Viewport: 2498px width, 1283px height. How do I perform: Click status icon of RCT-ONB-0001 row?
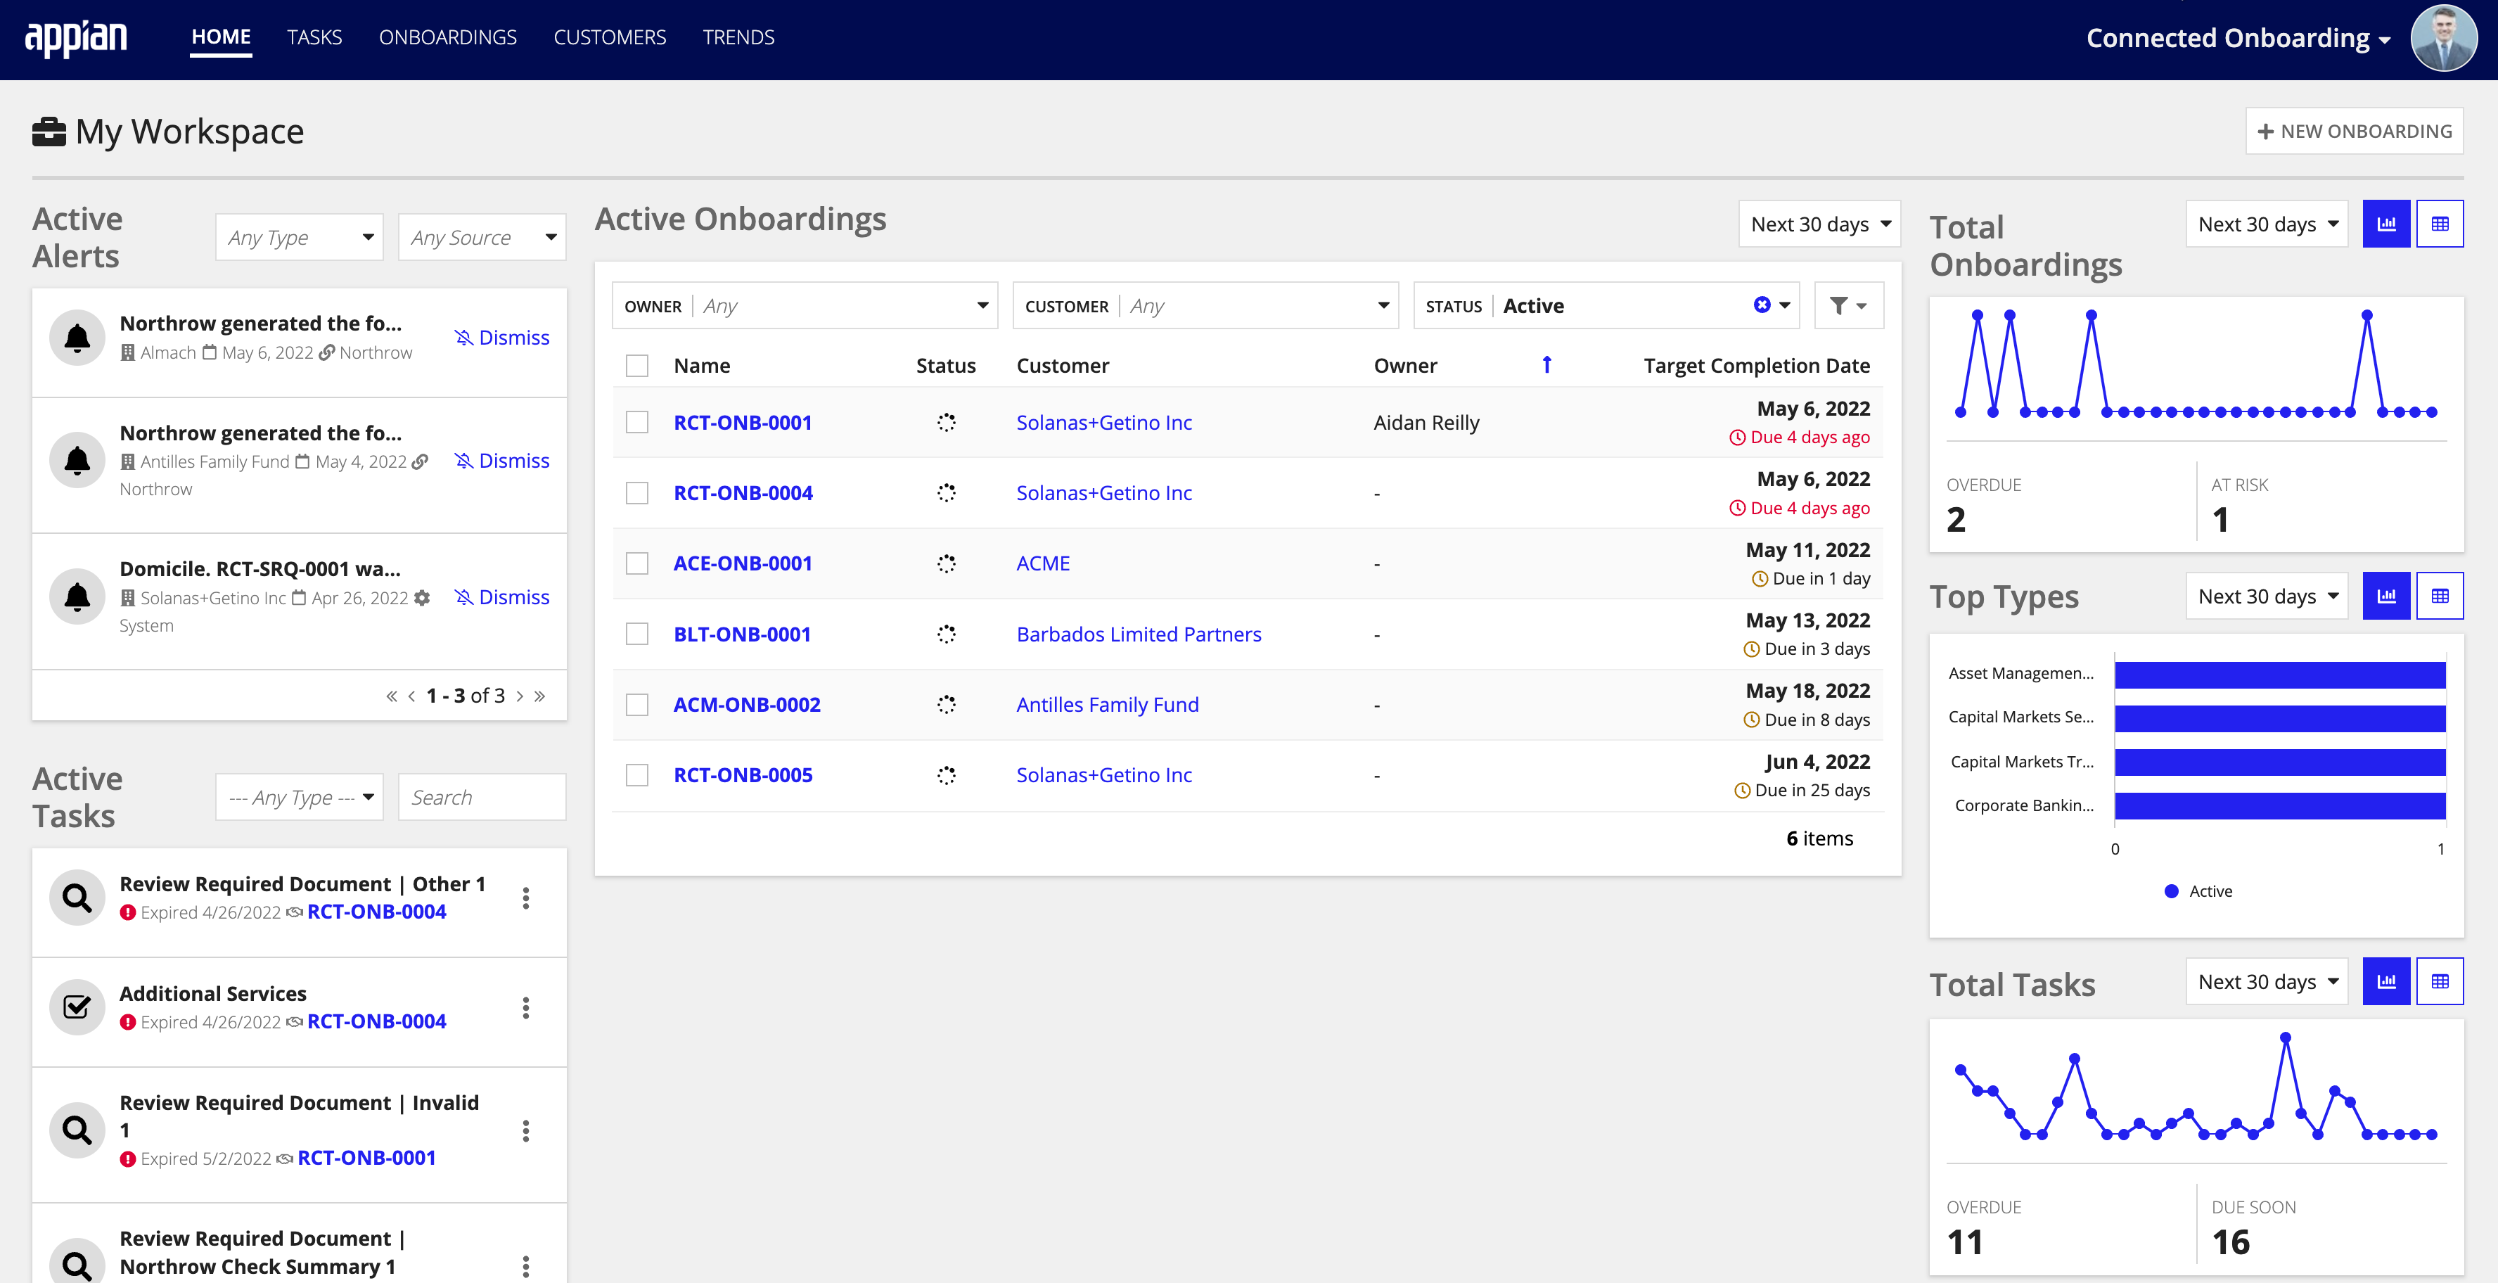pyautogui.click(x=947, y=422)
